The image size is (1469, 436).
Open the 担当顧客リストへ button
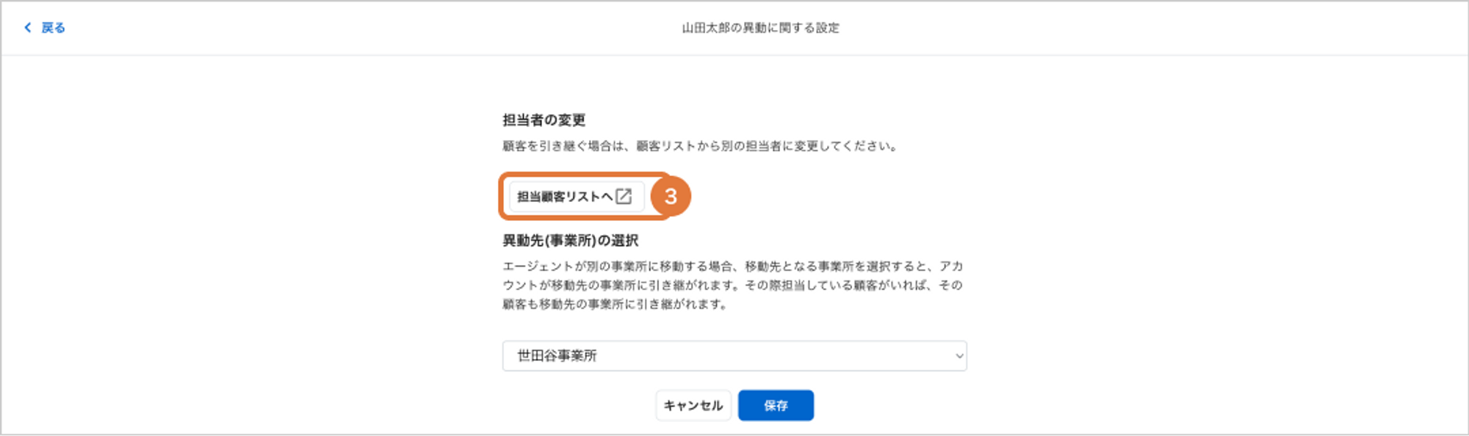(x=577, y=197)
